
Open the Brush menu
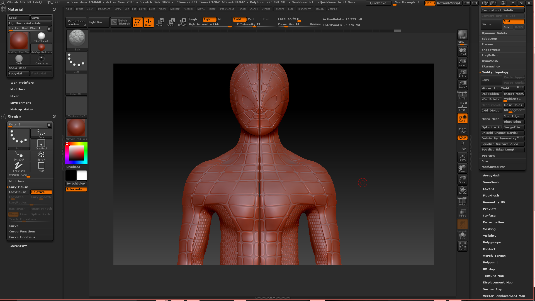pos(80,9)
